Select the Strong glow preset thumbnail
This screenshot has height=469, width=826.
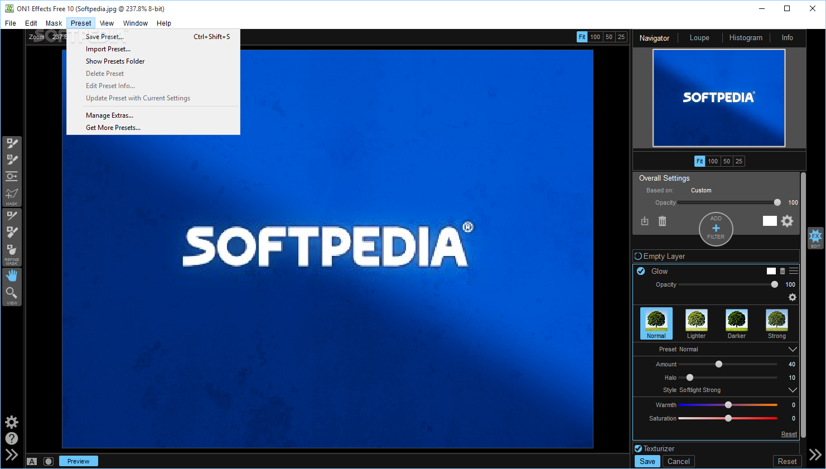pyautogui.click(x=777, y=323)
